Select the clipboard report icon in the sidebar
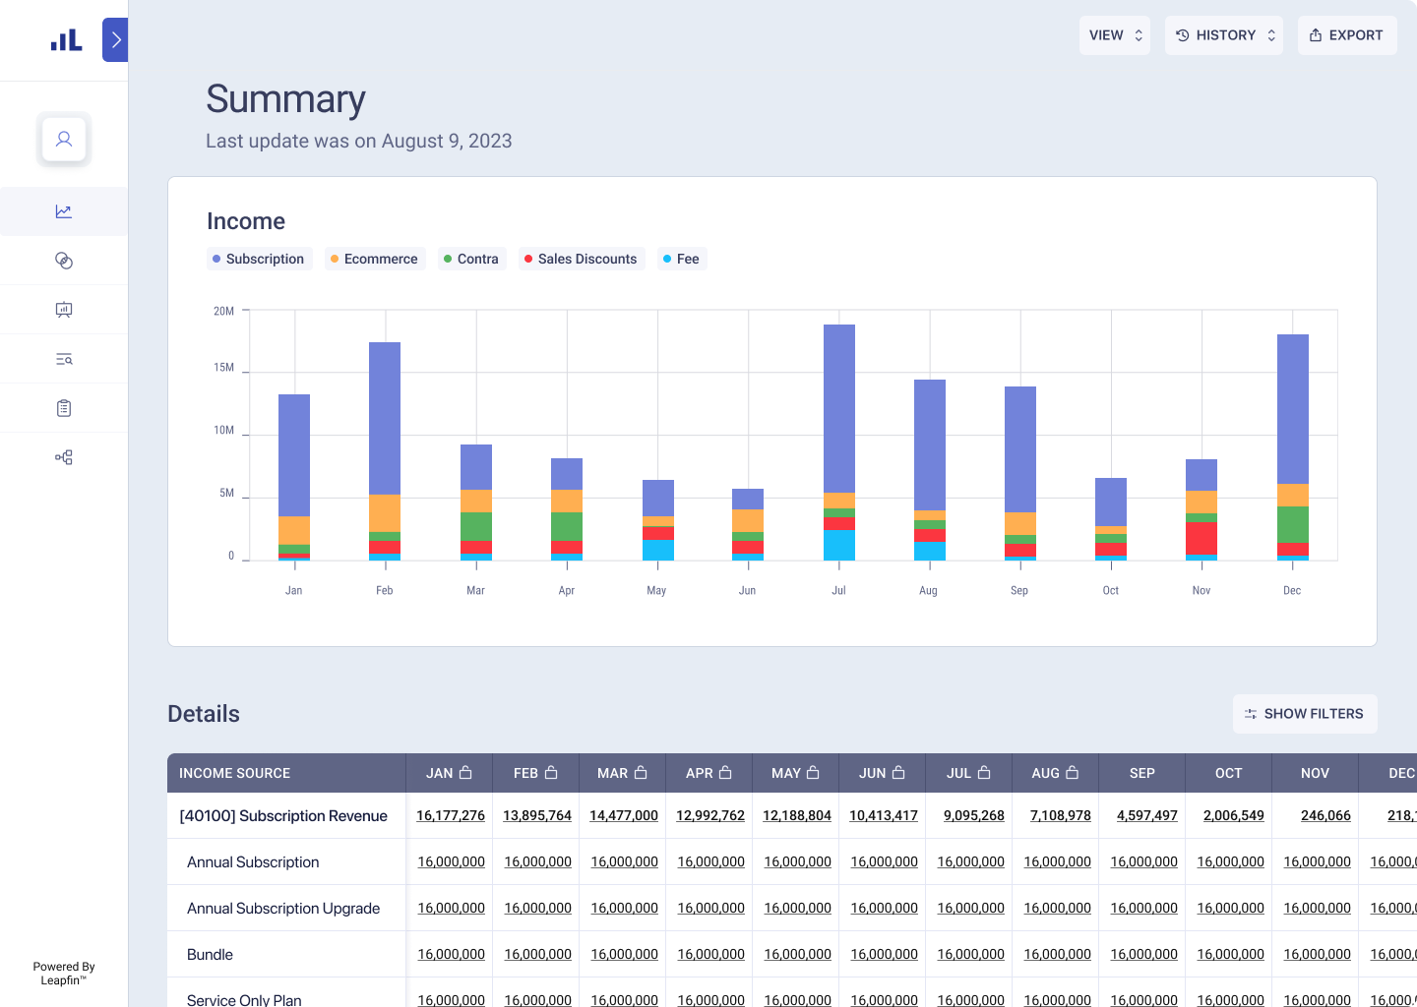 [x=63, y=407]
